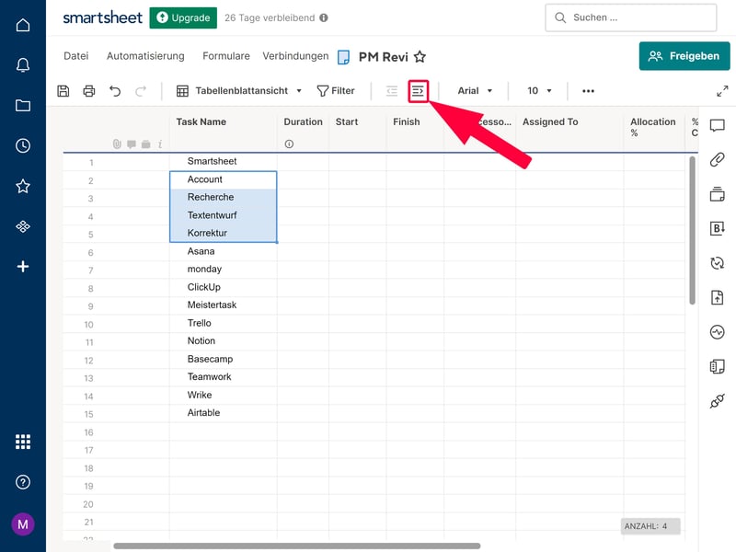Expand the font size 10 dropdown
Viewport: 736px width, 552px height.
point(540,91)
